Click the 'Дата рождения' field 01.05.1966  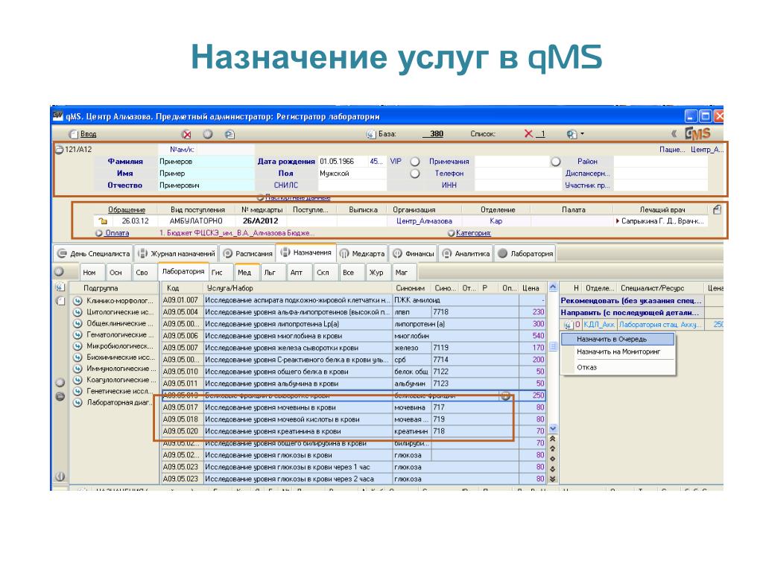click(x=343, y=162)
